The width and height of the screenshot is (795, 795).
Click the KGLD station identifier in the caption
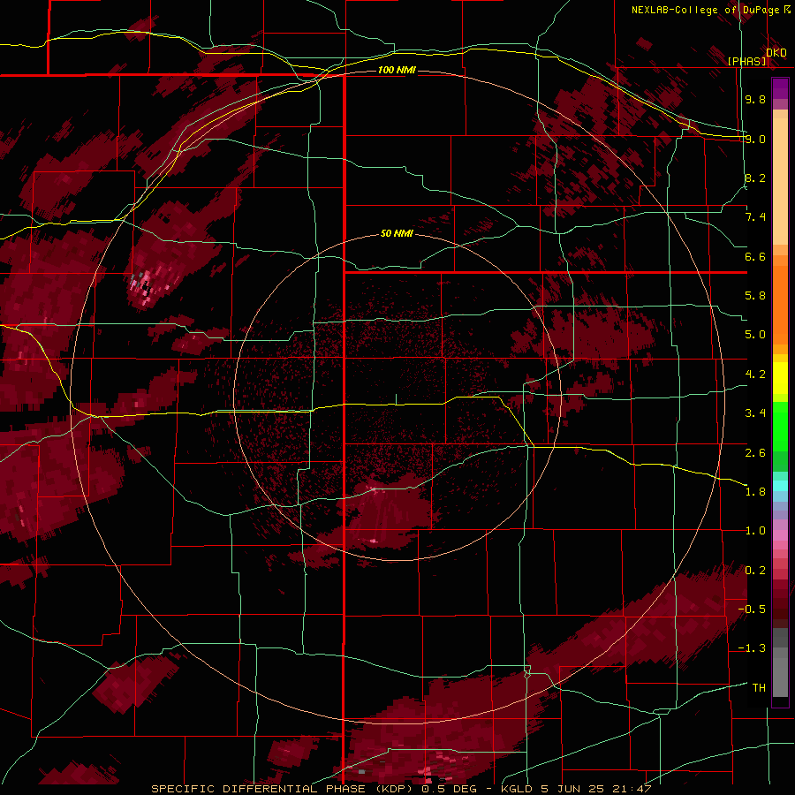point(517,789)
